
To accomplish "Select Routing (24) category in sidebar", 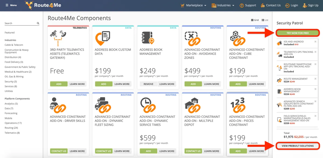I will tap(11, 128).
